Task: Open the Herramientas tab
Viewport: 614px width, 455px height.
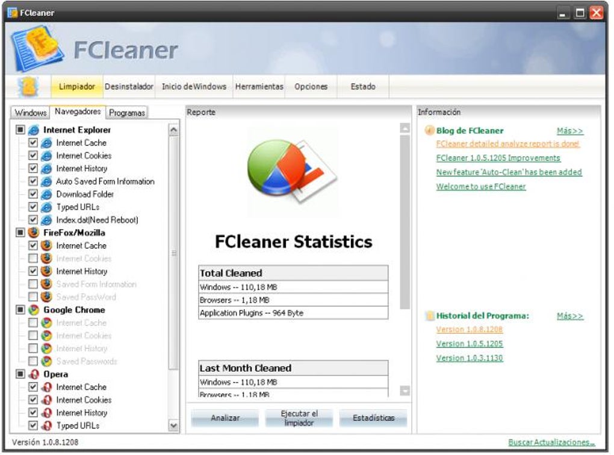Action: tap(259, 87)
